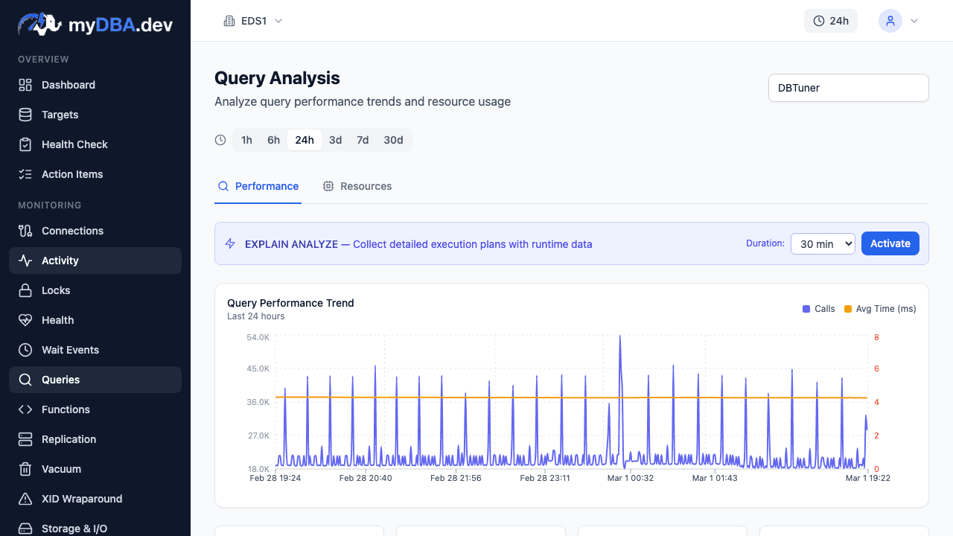Click the myDBA.dev elephant logo
Image resolution: width=953 pixels, height=536 pixels.
pyautogui.click(x=39, y=24)
